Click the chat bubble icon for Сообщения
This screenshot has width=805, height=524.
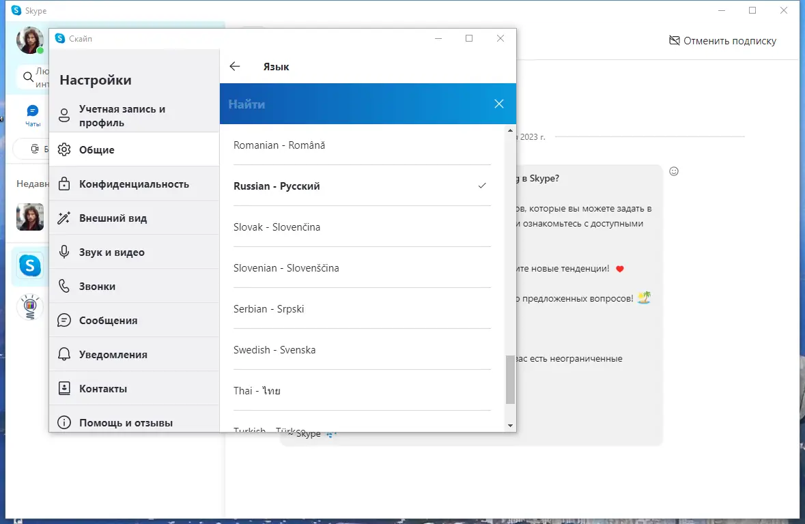64,320
